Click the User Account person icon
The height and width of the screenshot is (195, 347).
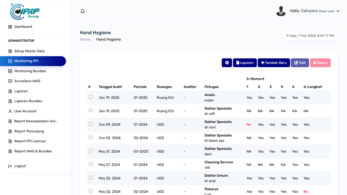pos(10,111)
